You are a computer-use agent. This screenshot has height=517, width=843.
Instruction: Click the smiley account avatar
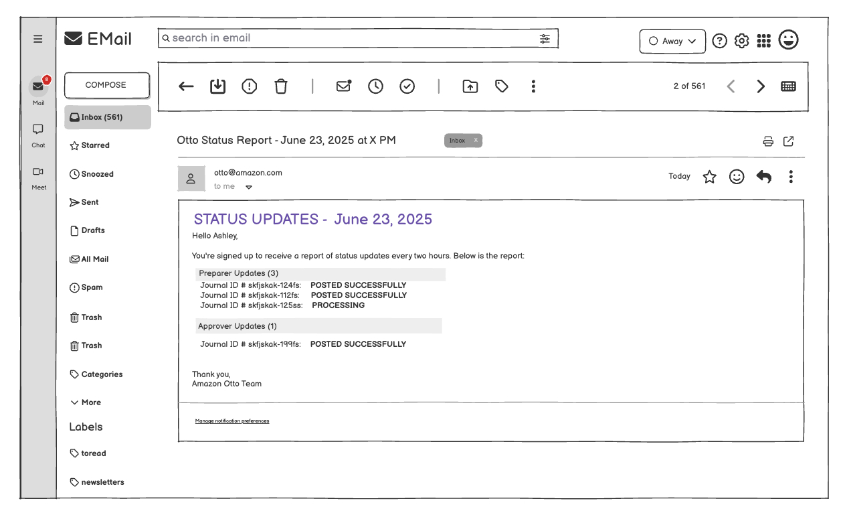point(788,40)
